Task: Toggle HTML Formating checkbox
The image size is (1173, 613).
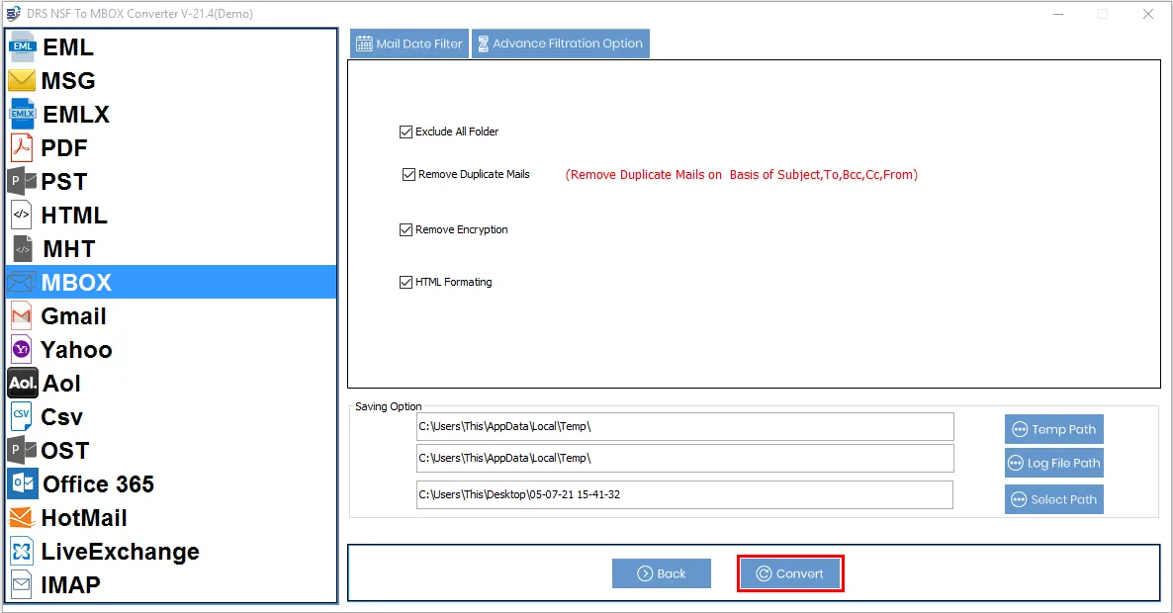Action: [406, 282]
